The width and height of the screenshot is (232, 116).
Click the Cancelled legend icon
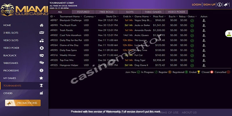[229, 72]
